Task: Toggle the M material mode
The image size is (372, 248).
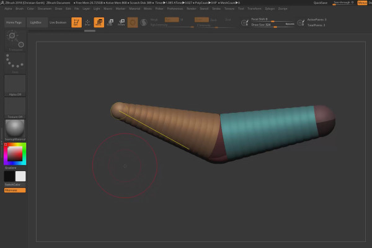Action: (x=182, y=20)
